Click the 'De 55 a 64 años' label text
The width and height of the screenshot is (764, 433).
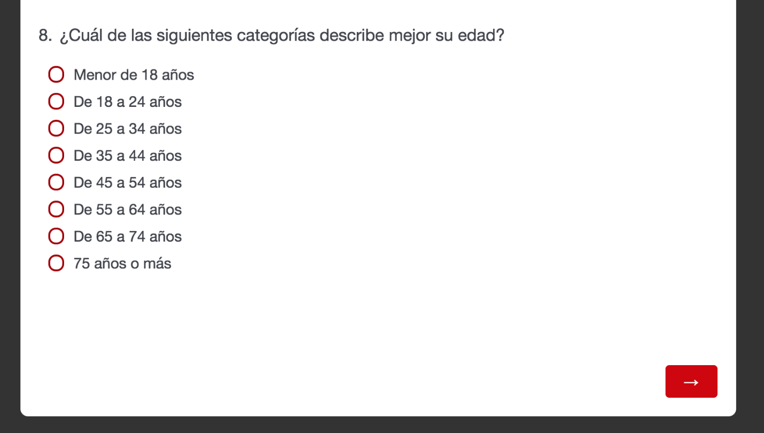128,210
